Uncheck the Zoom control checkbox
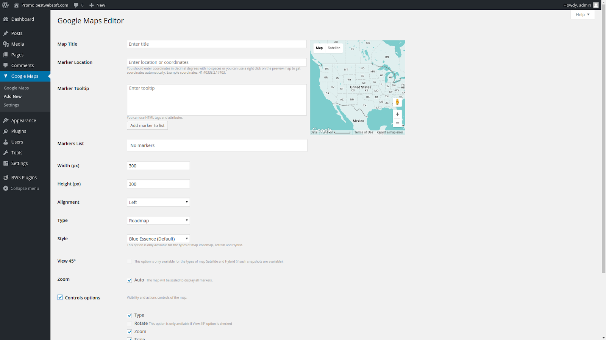The width and height of the screenshot is (606, 340). point(130,332)
